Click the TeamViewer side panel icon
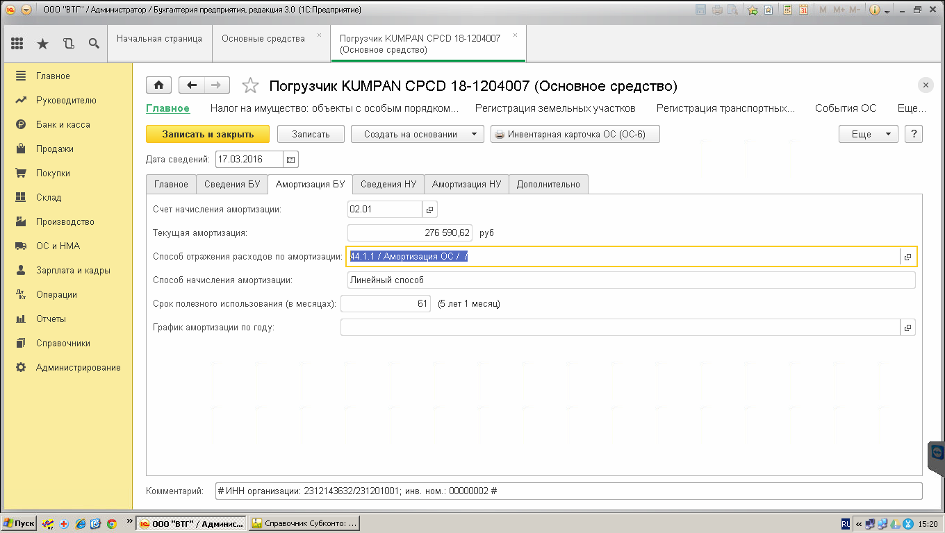 click(x=937, y=454)
